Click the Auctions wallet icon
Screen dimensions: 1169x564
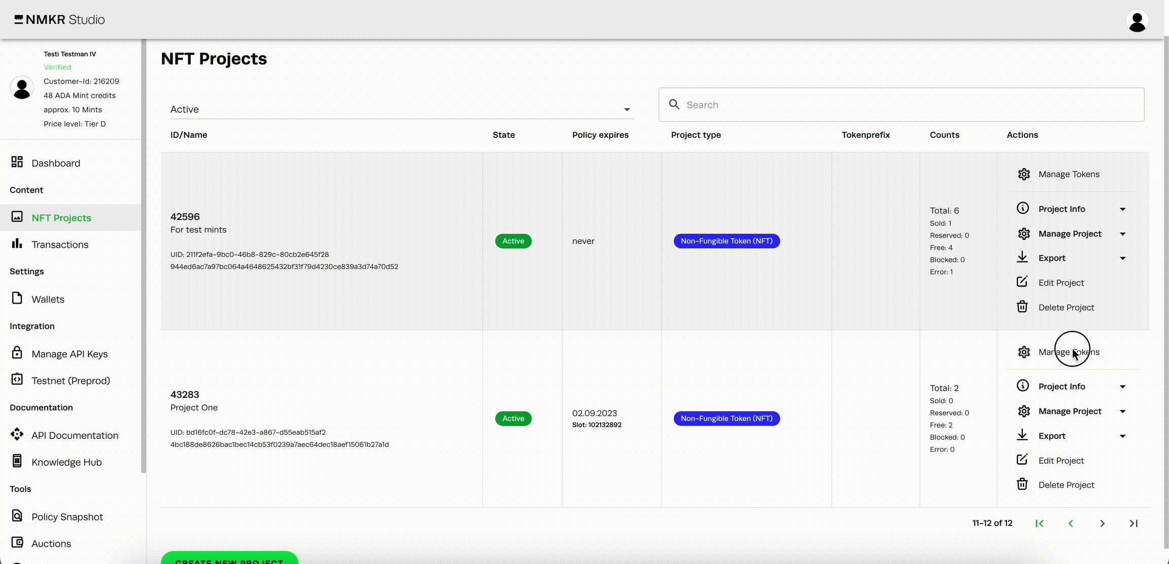pos(17,543)
